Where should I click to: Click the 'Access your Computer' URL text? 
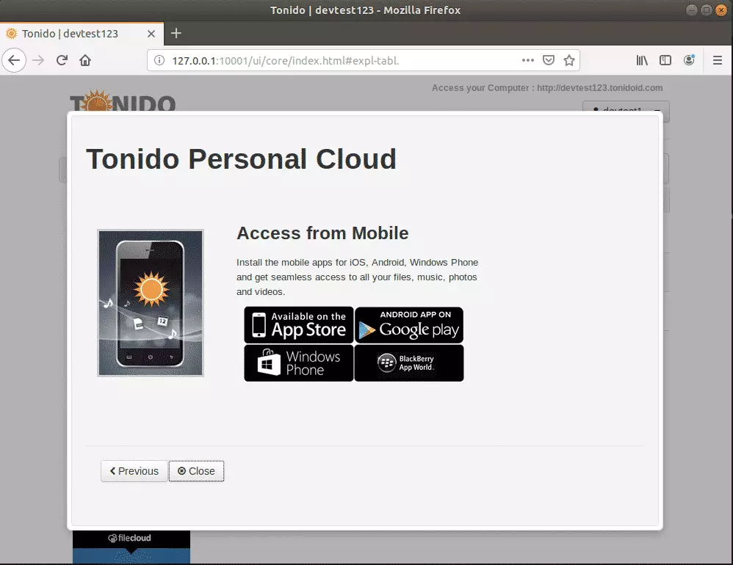coord(547,88)
